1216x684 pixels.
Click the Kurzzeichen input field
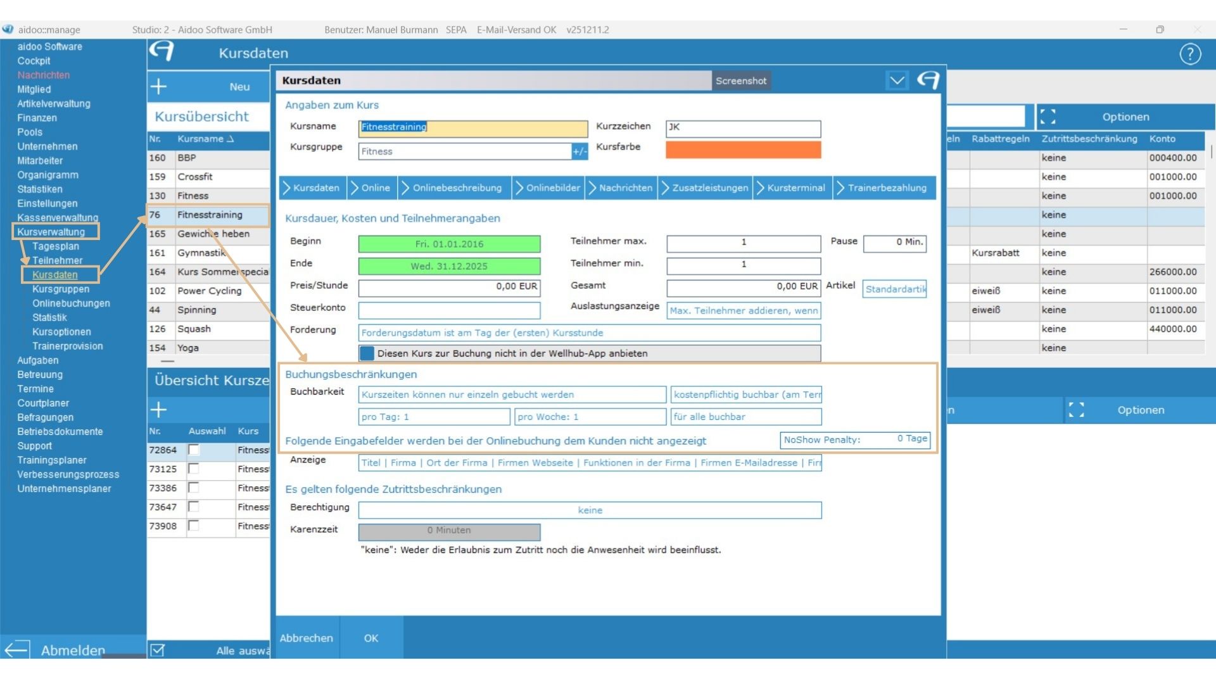pyautogui.click(x=743, y=129)
